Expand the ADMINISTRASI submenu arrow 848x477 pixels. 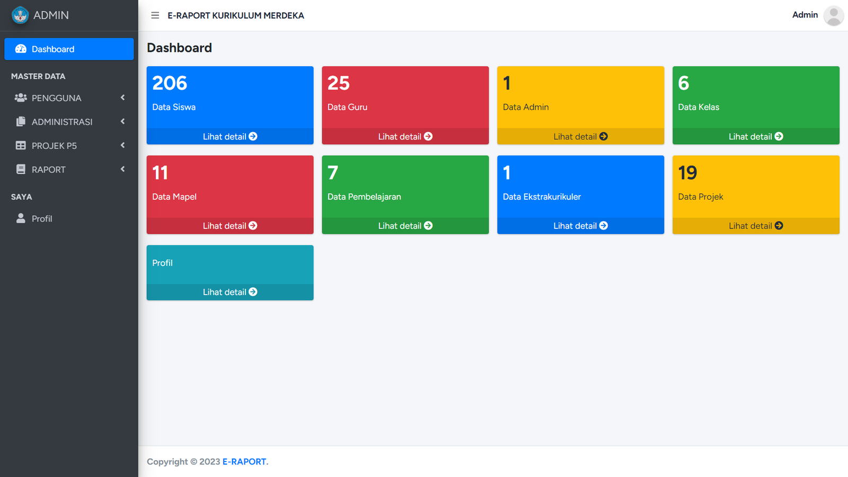122,121
